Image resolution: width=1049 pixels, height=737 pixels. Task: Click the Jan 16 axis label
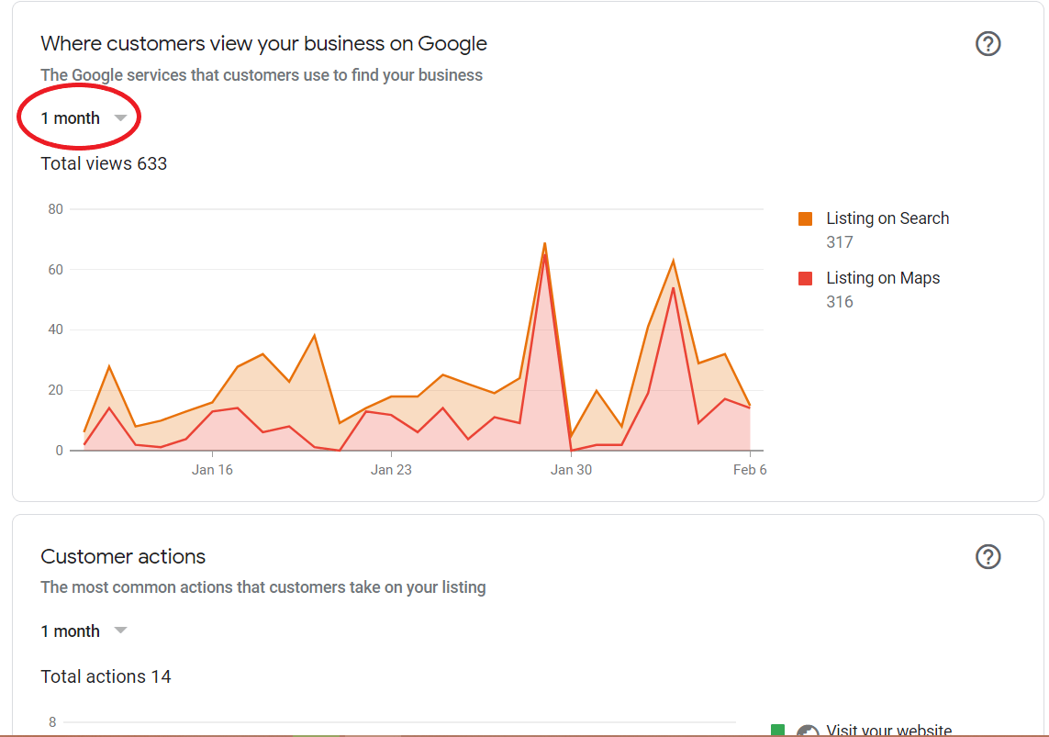click(212, 469)
